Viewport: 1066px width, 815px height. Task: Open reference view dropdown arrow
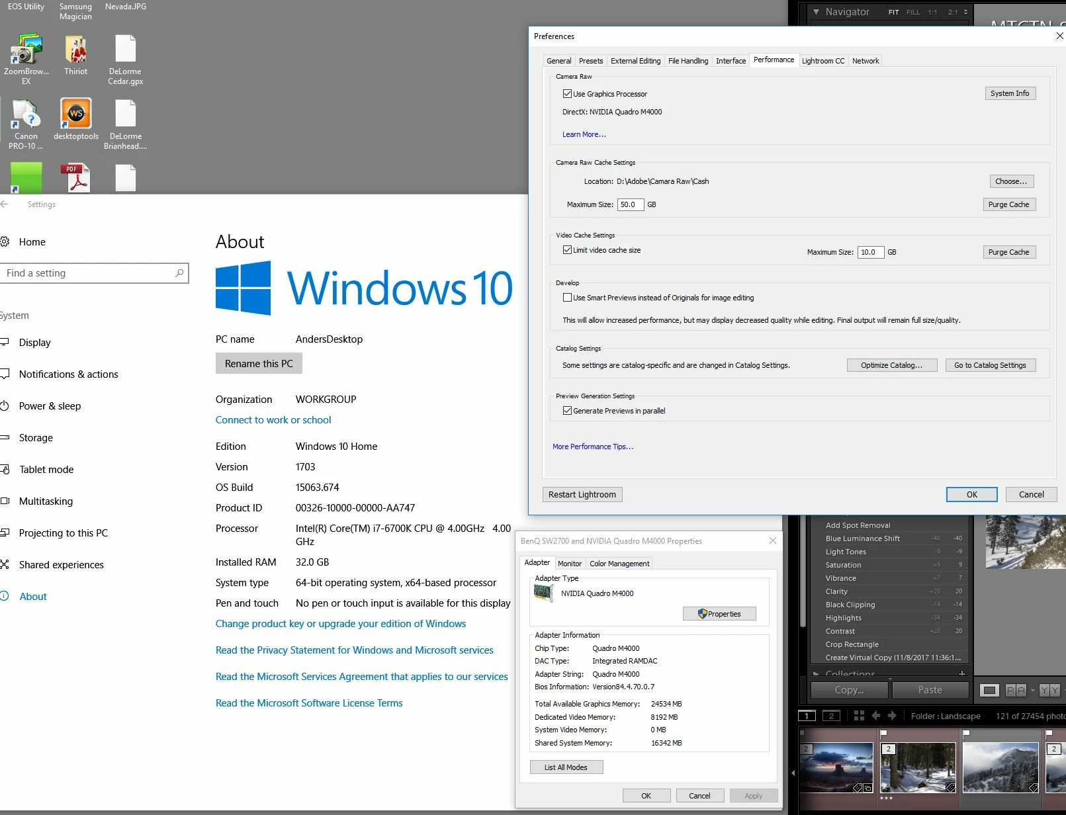tap(1033, 690)
